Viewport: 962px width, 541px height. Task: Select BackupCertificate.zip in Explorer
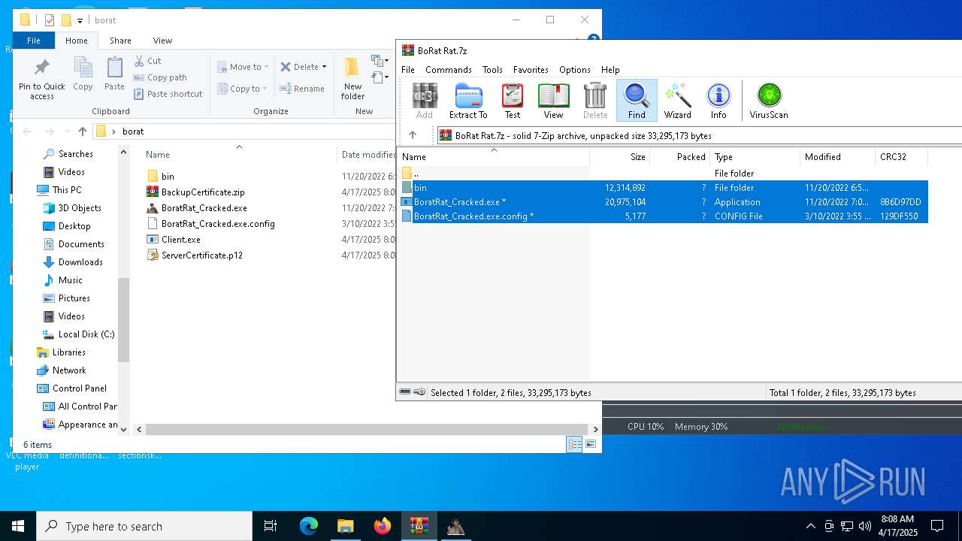[202, 192]
